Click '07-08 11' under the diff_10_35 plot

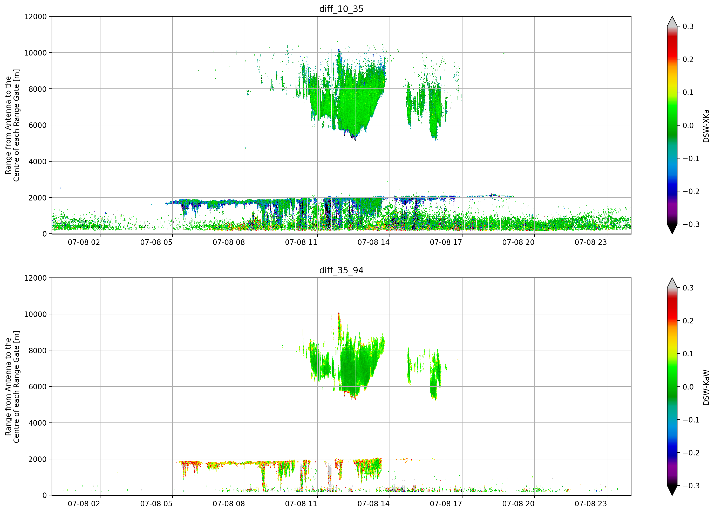[x=301, y=242]
